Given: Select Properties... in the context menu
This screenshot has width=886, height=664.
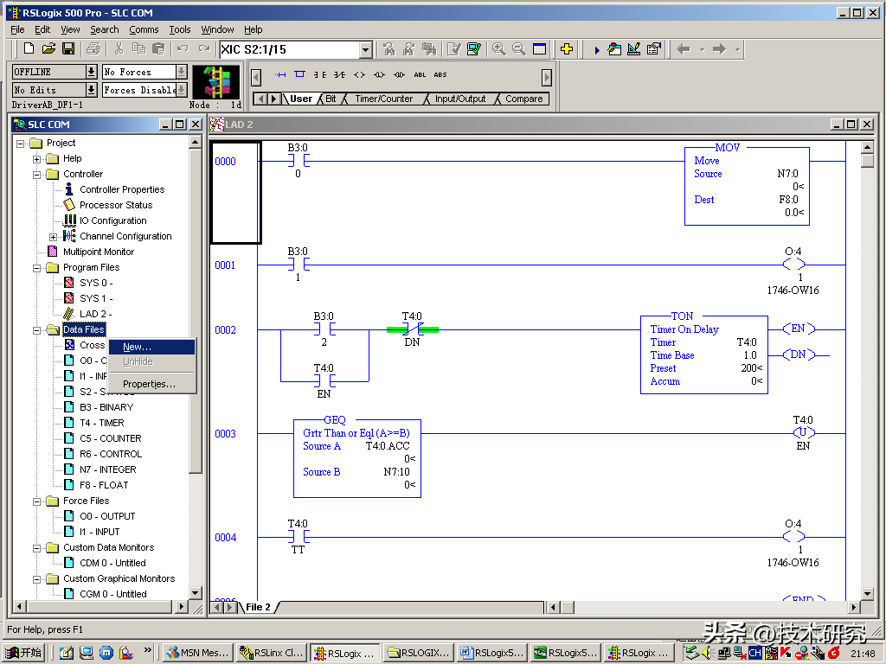Looking at the screenshot, I should (149, 384).
